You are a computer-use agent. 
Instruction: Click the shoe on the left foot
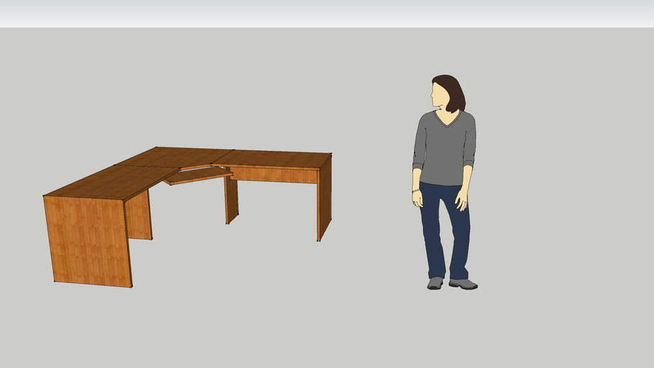435,283
